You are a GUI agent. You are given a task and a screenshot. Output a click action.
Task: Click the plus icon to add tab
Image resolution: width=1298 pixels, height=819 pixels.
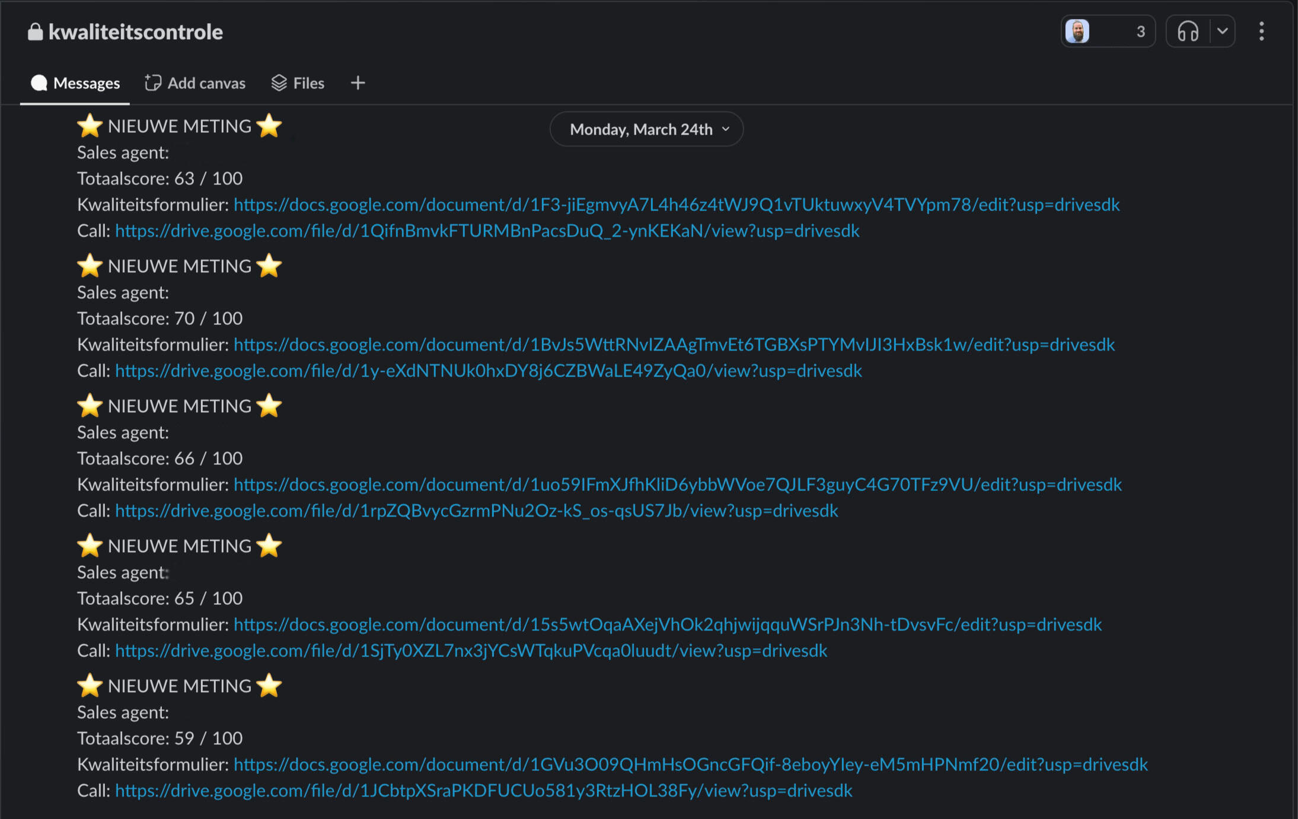pos(358,83)
